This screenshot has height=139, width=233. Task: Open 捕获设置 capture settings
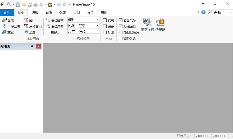tap(148, 25)
